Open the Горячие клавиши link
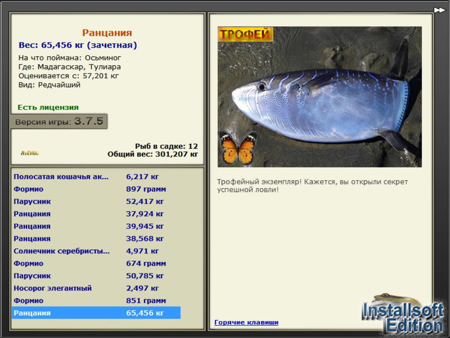This screenshot has height=338, width=450. (246, 322)
